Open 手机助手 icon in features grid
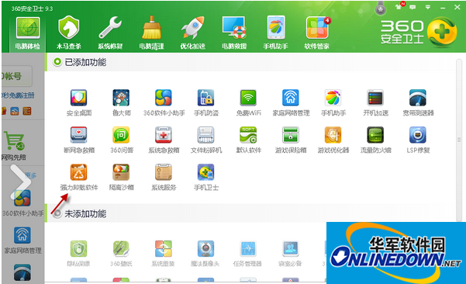 tap(333, 102)
